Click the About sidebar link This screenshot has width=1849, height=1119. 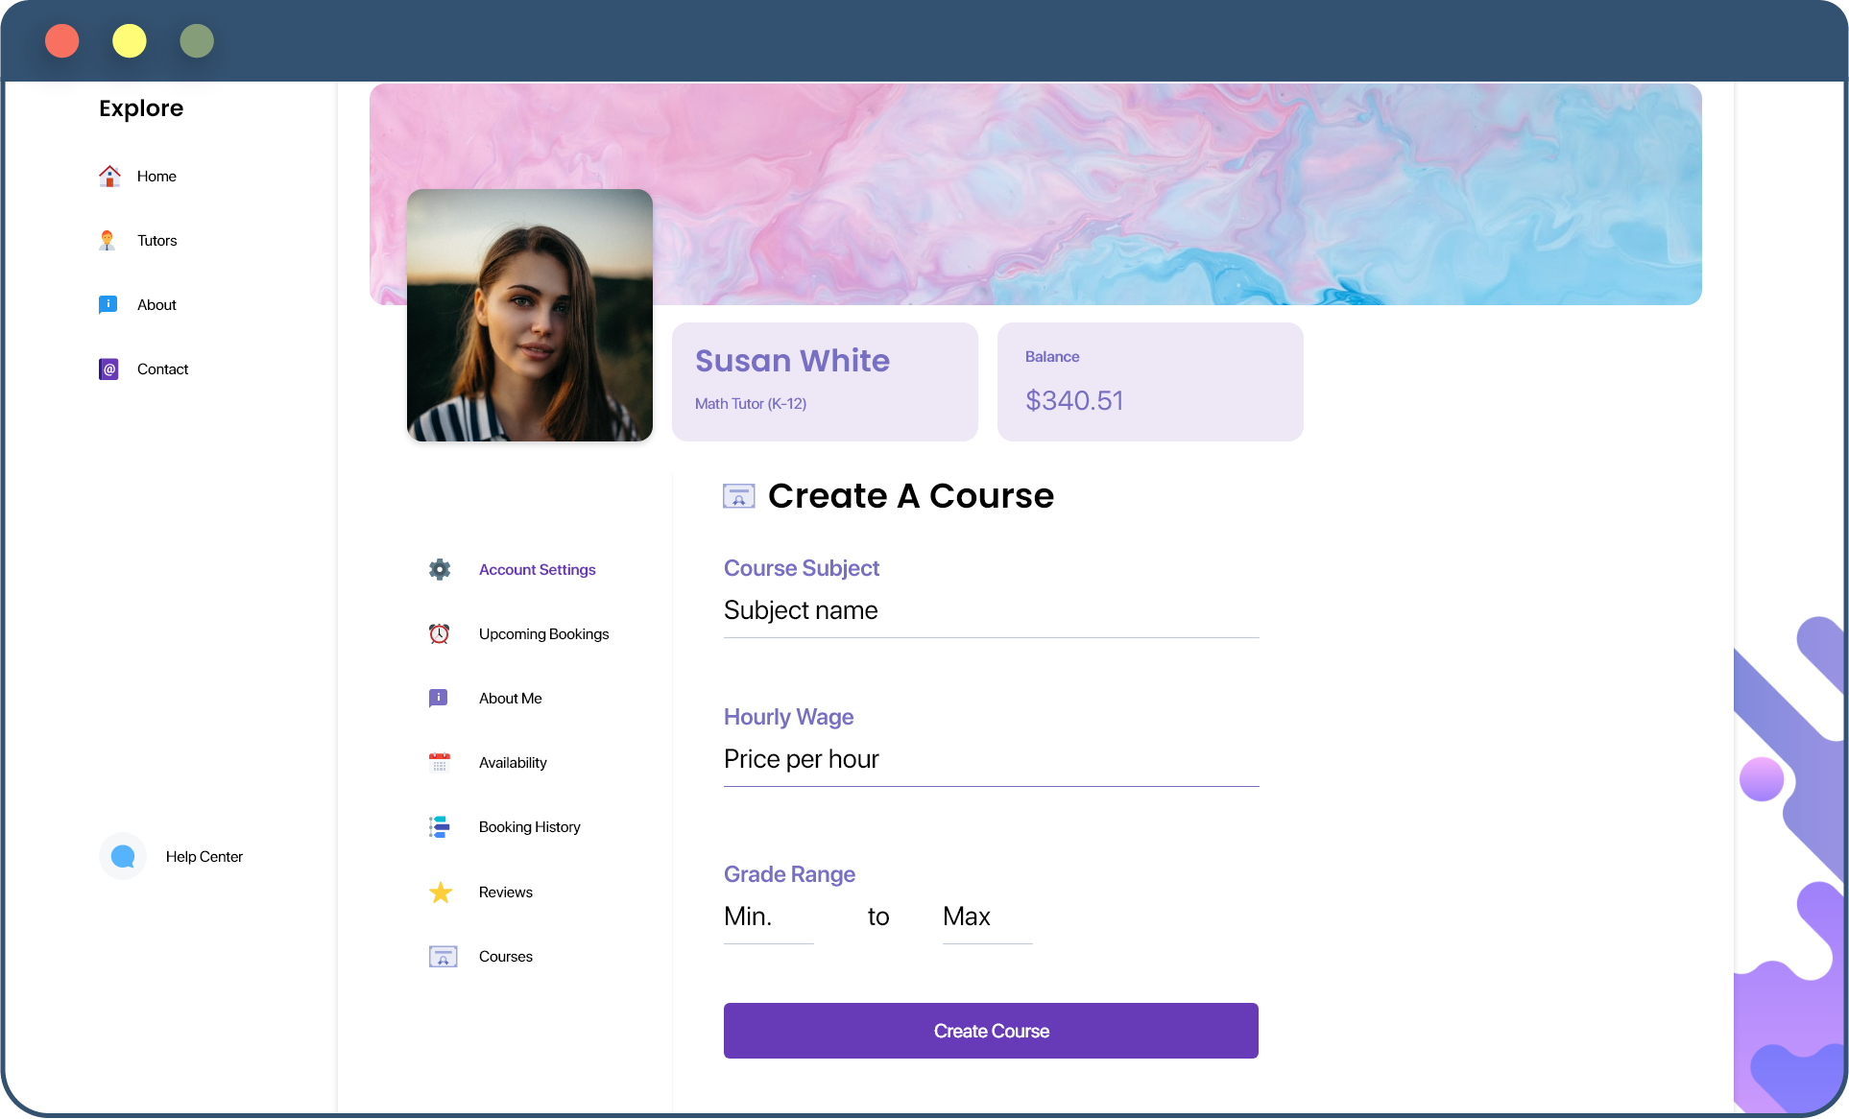pos(156,303)
